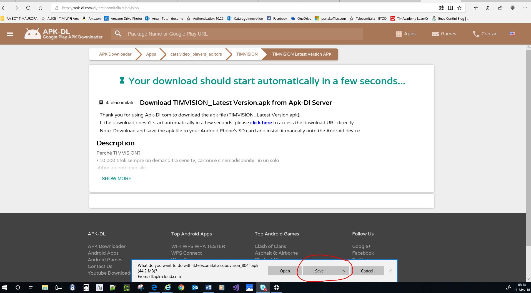The image size is (531, 293).
Task: Add page to favorites with star icon
Action: point(459,8)
